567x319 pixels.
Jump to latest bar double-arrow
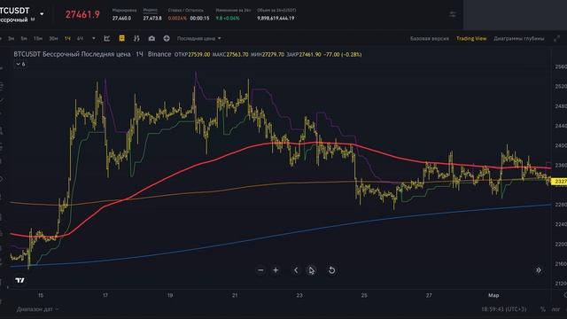(x=539, y=270)
